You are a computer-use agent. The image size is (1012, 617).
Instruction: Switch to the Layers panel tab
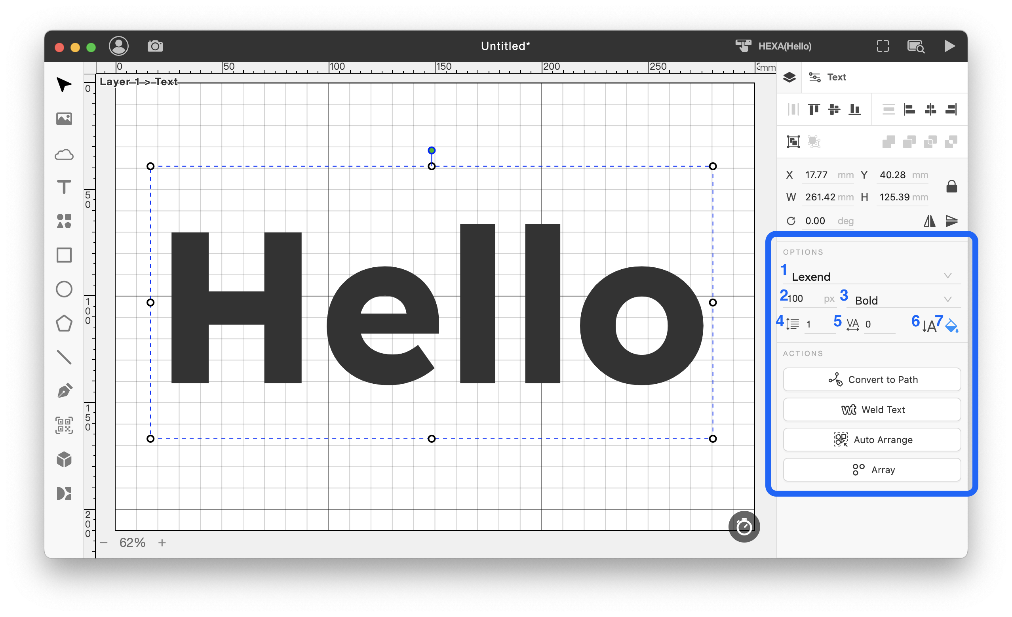[789, 77]
